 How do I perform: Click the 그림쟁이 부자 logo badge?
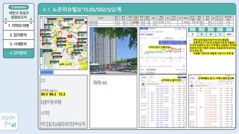click(9, 122)
